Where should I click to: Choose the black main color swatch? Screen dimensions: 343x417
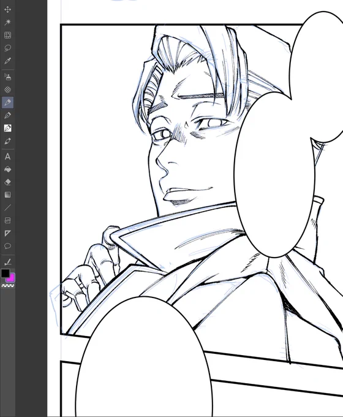5,273
